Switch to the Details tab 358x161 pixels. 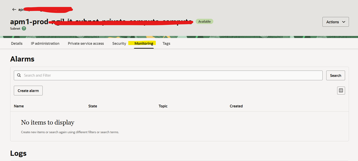(x=17, y=44)
